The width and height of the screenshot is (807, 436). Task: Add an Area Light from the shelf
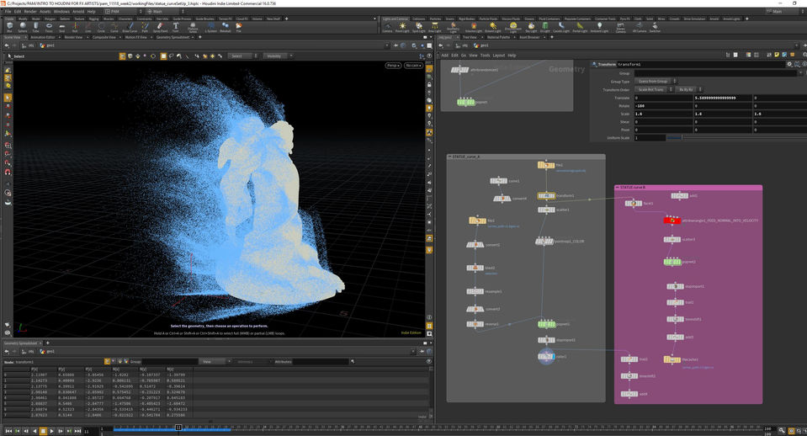pos(435,27)
